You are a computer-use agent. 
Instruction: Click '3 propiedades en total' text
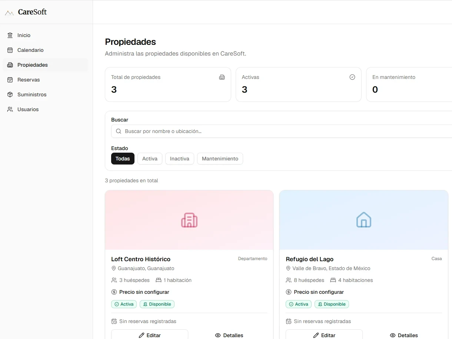pyautogui.click(x=132, y=180)
